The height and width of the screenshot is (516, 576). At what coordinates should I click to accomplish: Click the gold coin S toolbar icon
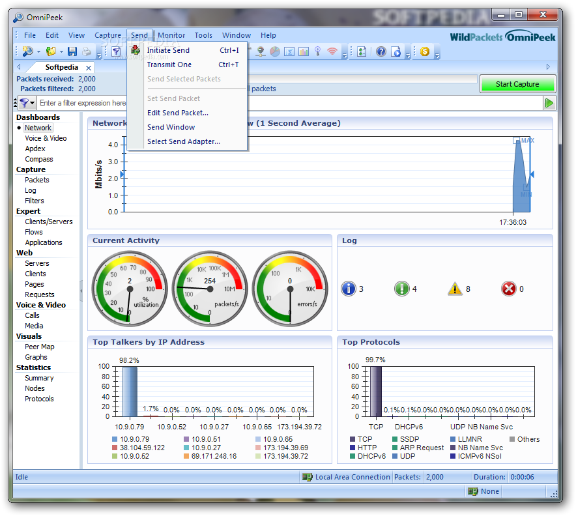[425, 51]
